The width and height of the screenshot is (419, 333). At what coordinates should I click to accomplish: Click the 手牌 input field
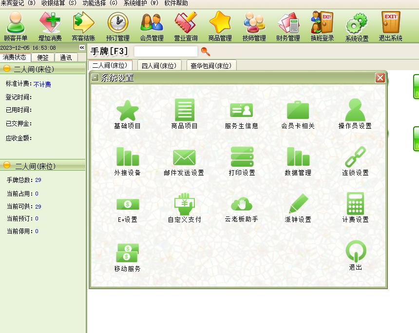[x=166, y=51]
